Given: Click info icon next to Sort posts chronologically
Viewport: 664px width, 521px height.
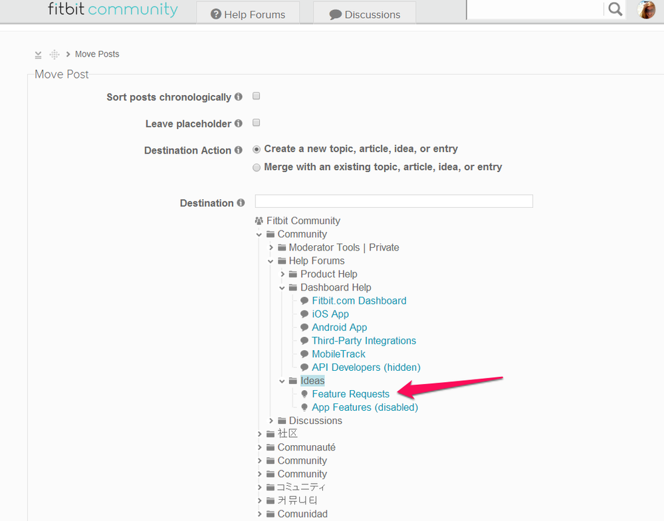Looking at the screenshot, I should 239,97.
